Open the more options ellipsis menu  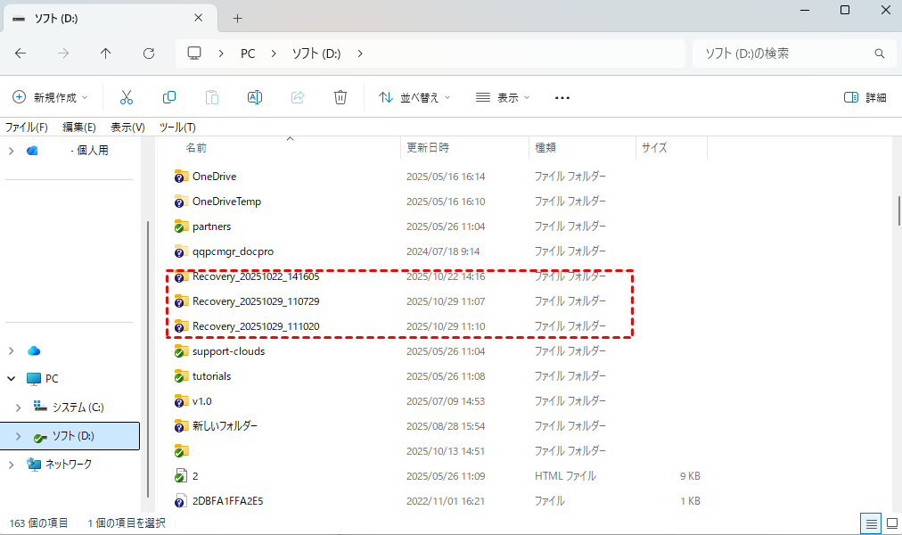pos(562,97)
